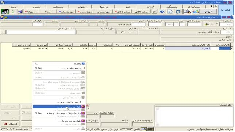Click the EN language indicator in status bar
This screenshot has height=132, width=235.
click(143, 129)
